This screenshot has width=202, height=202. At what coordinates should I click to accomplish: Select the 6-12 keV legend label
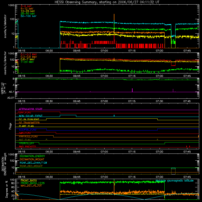click(27, 9)
